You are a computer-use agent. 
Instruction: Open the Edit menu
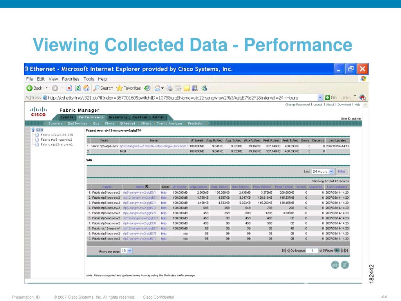pos(41,79)
